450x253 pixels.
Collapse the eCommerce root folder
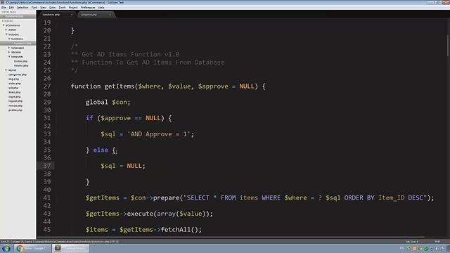click(x=4, y=25)
